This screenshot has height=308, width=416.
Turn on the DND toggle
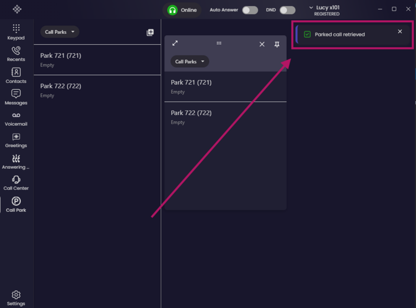tap(288, 10)
